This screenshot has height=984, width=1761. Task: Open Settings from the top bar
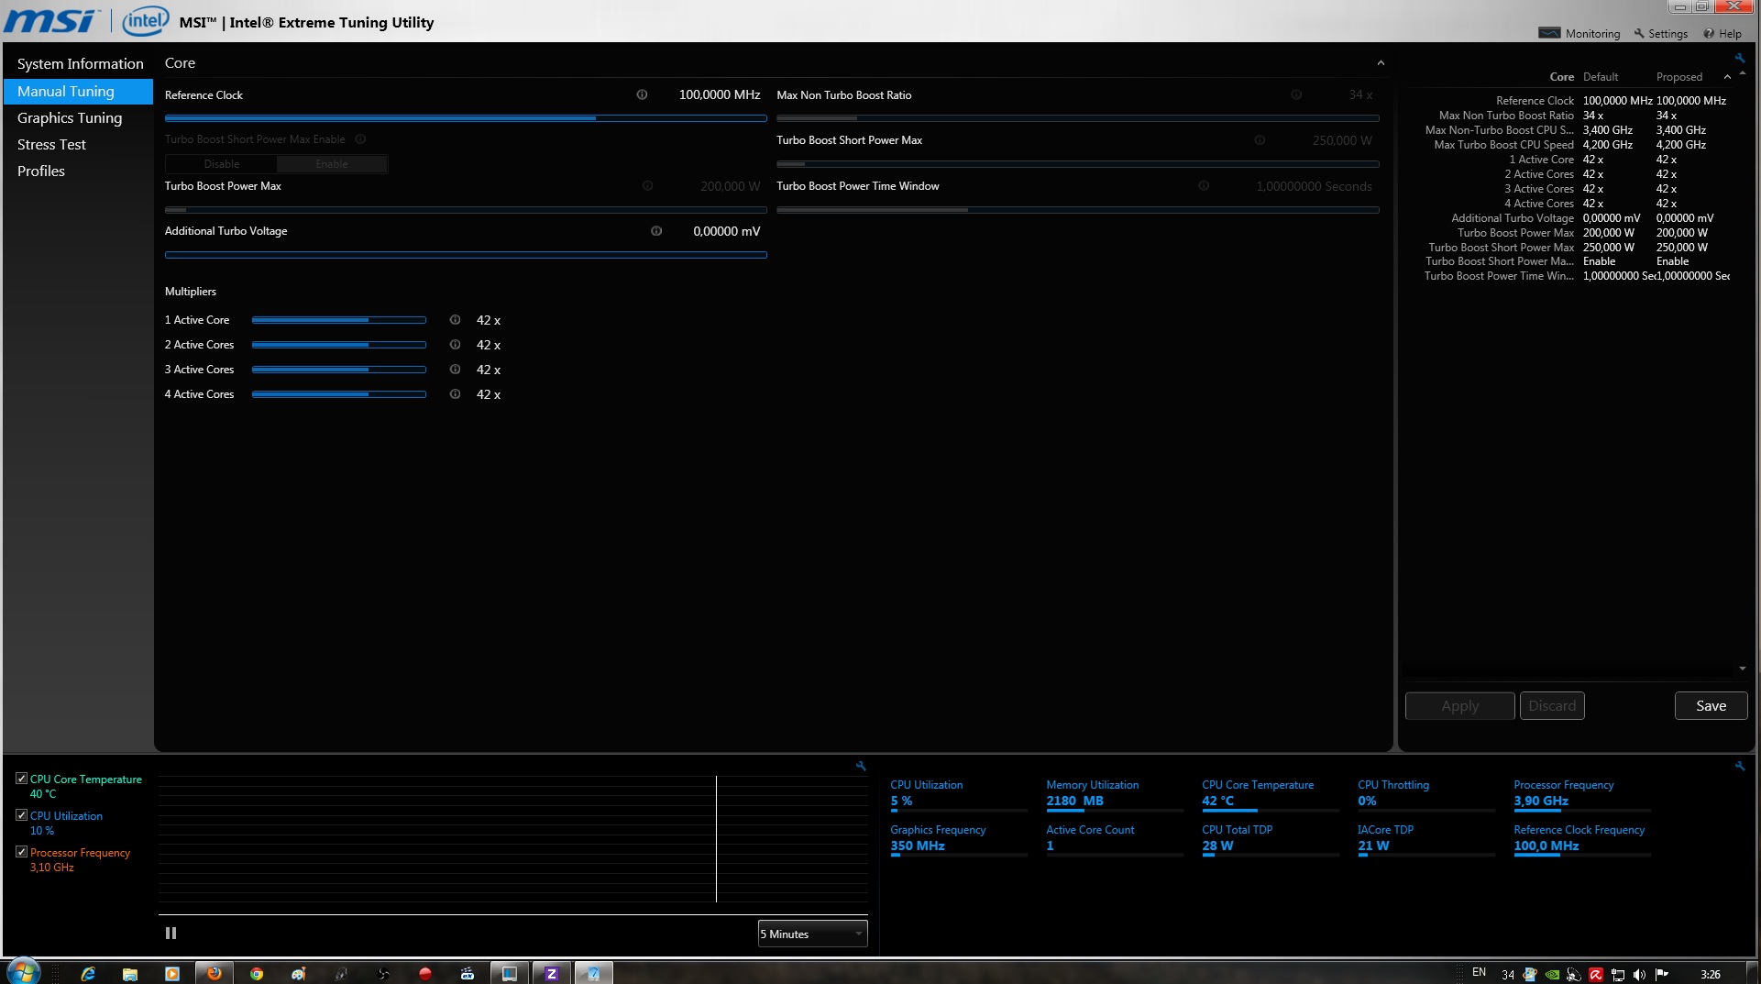click(x=1660, y=34)
